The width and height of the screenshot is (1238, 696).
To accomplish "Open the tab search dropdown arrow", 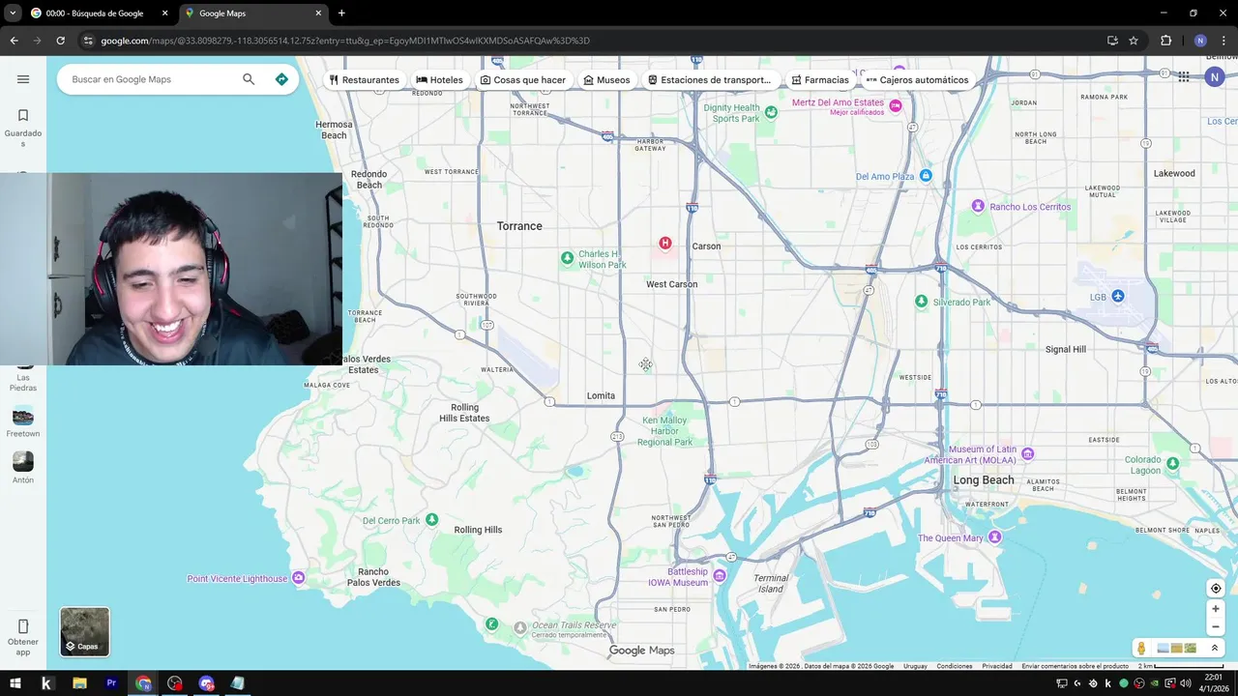I will click(13, 14).
